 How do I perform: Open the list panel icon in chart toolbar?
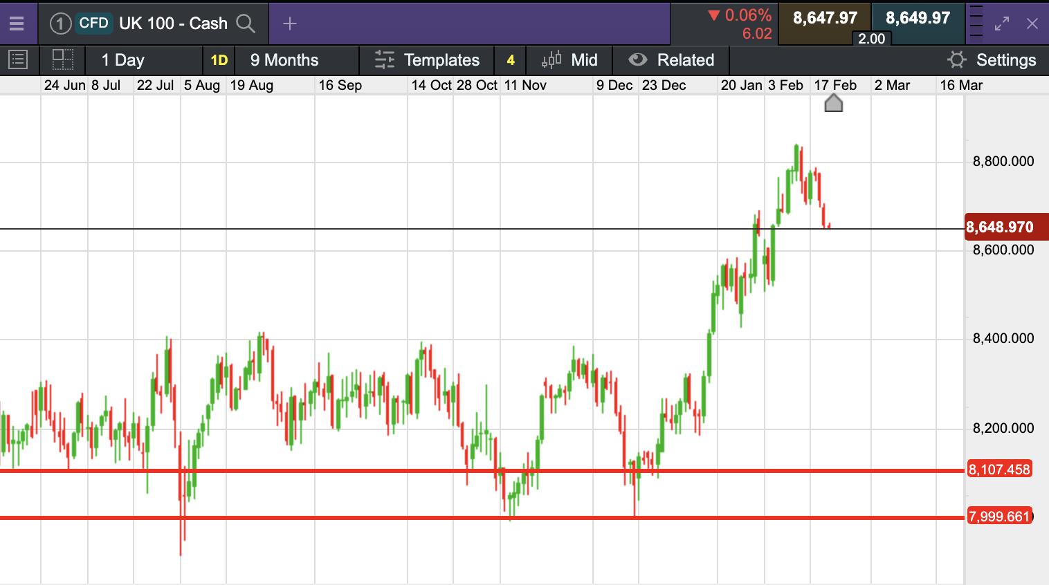[18, 60]
